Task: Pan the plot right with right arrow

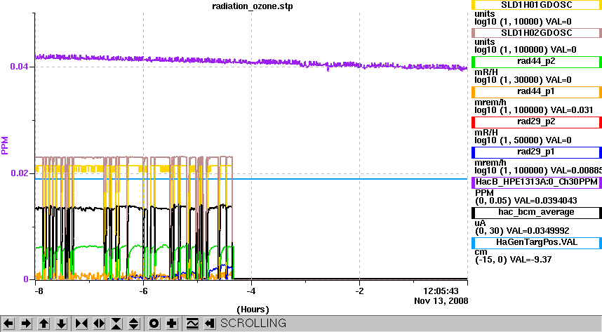Action: click(26, 324)
